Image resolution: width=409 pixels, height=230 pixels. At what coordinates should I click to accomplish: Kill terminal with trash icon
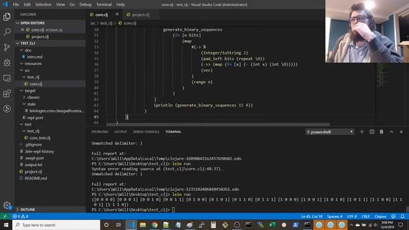(382, 132)
